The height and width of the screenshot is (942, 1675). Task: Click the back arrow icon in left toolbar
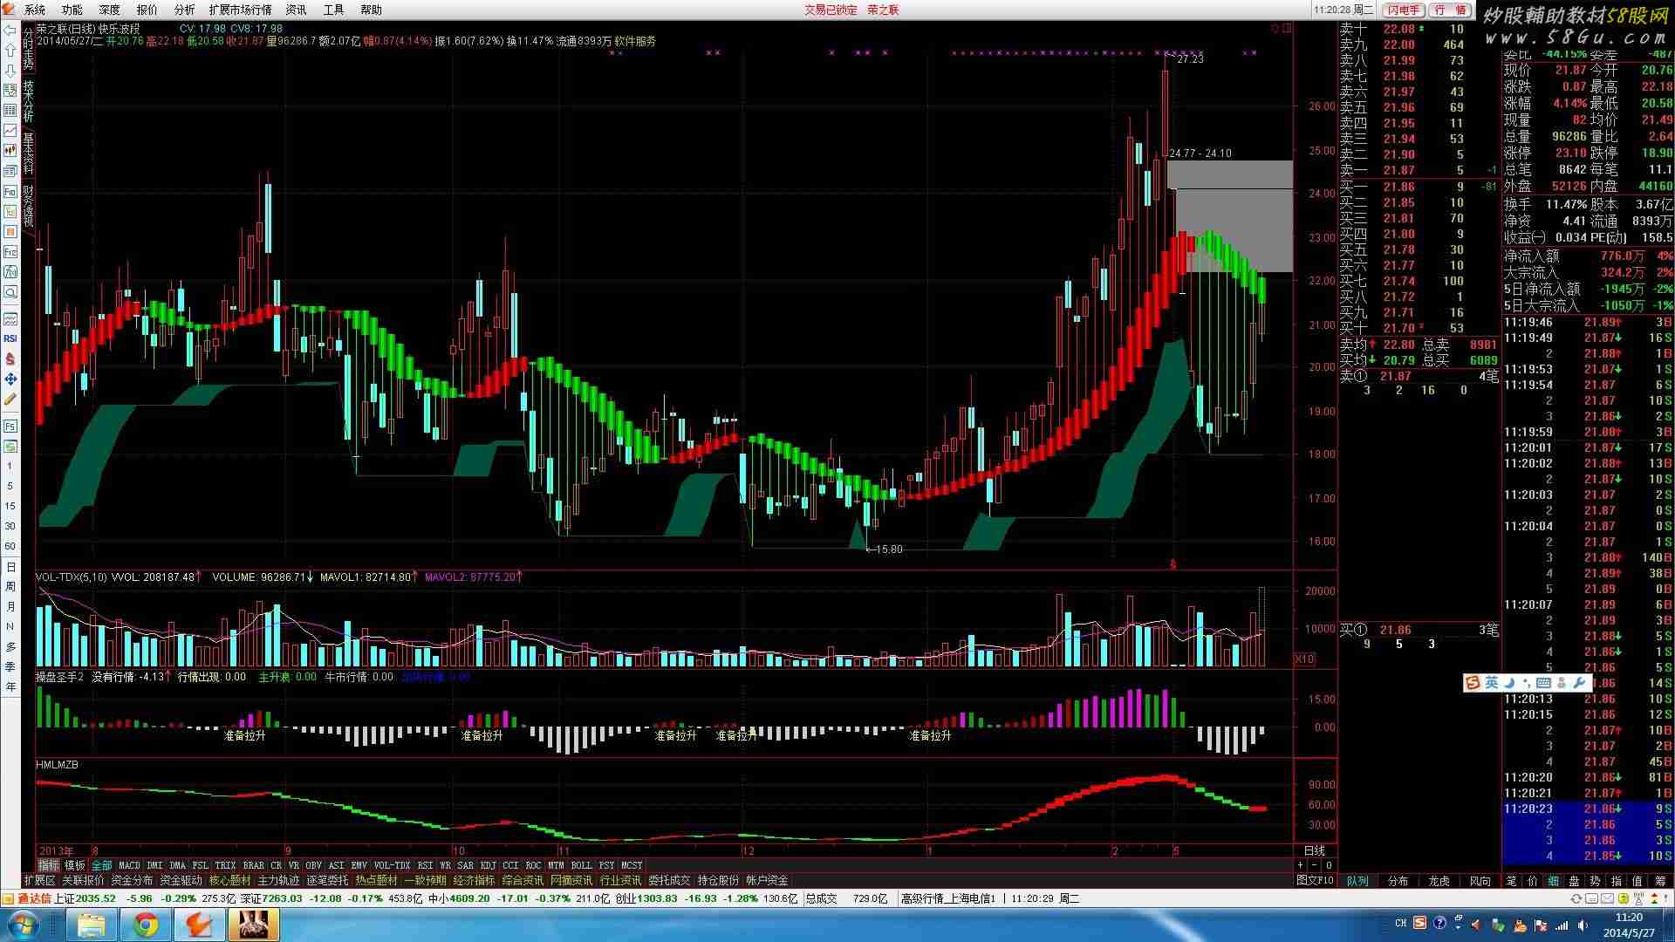(10, 29)
